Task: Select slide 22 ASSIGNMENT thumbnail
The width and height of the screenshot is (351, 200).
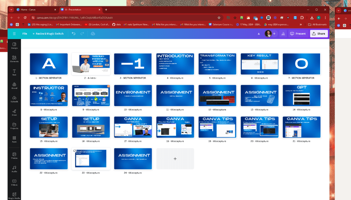Action: coord(49,158)
